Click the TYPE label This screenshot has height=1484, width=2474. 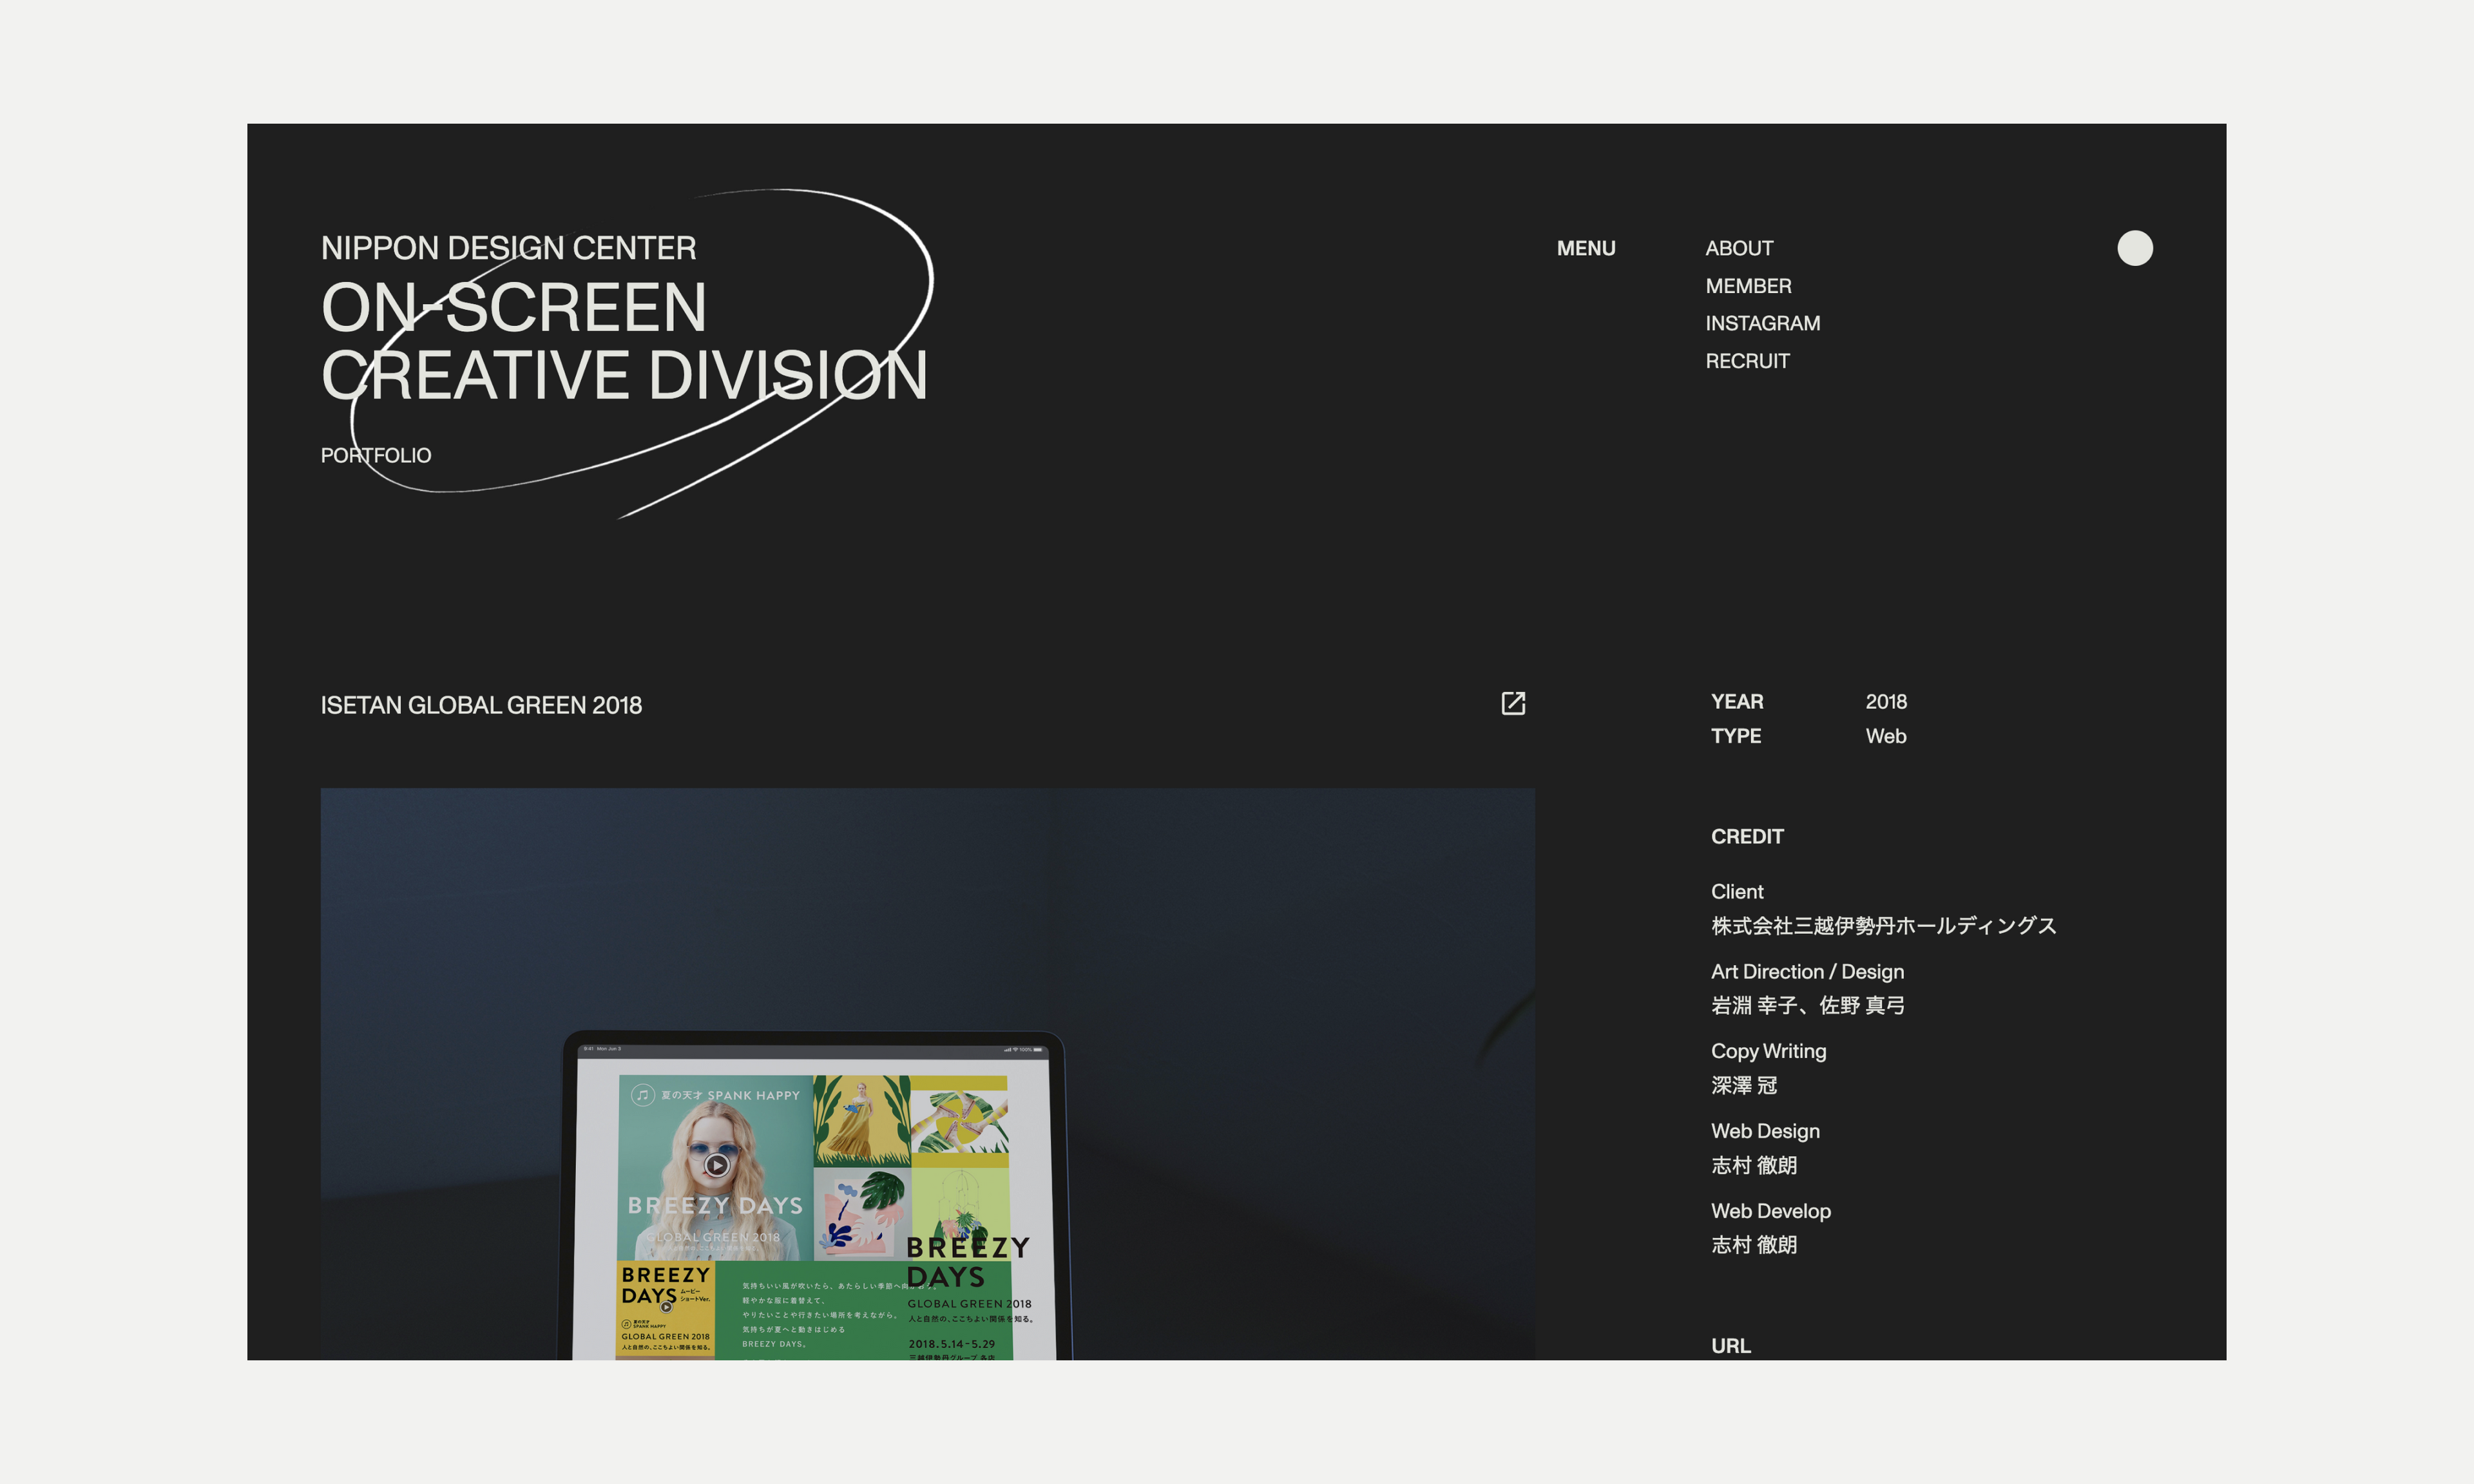1736,736
